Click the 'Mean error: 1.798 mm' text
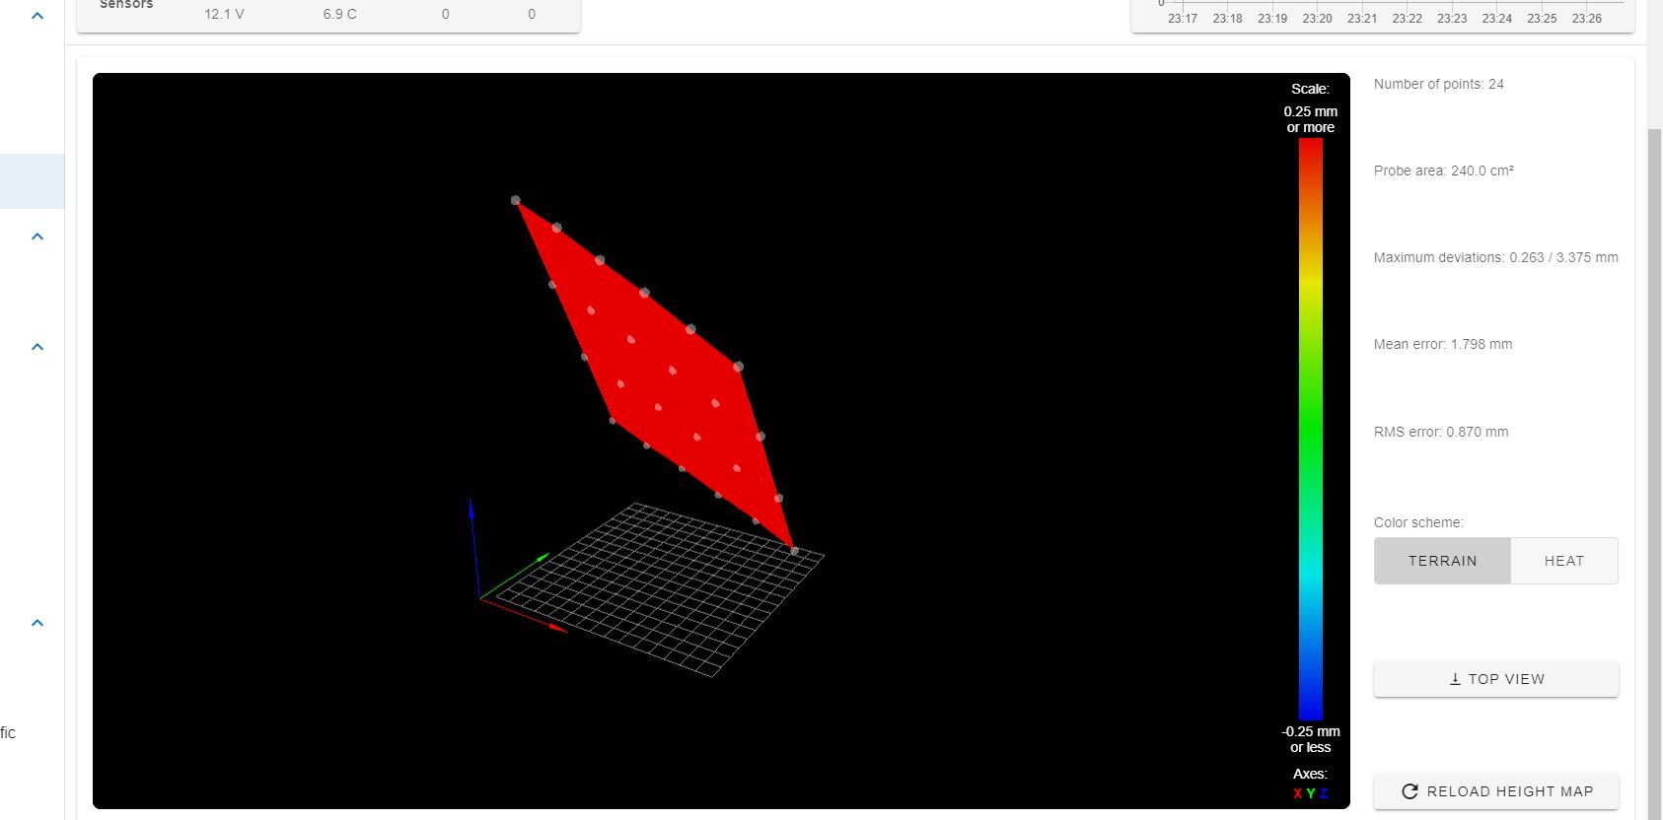This screenshot has height=820, width=1663. point(1442,344)
